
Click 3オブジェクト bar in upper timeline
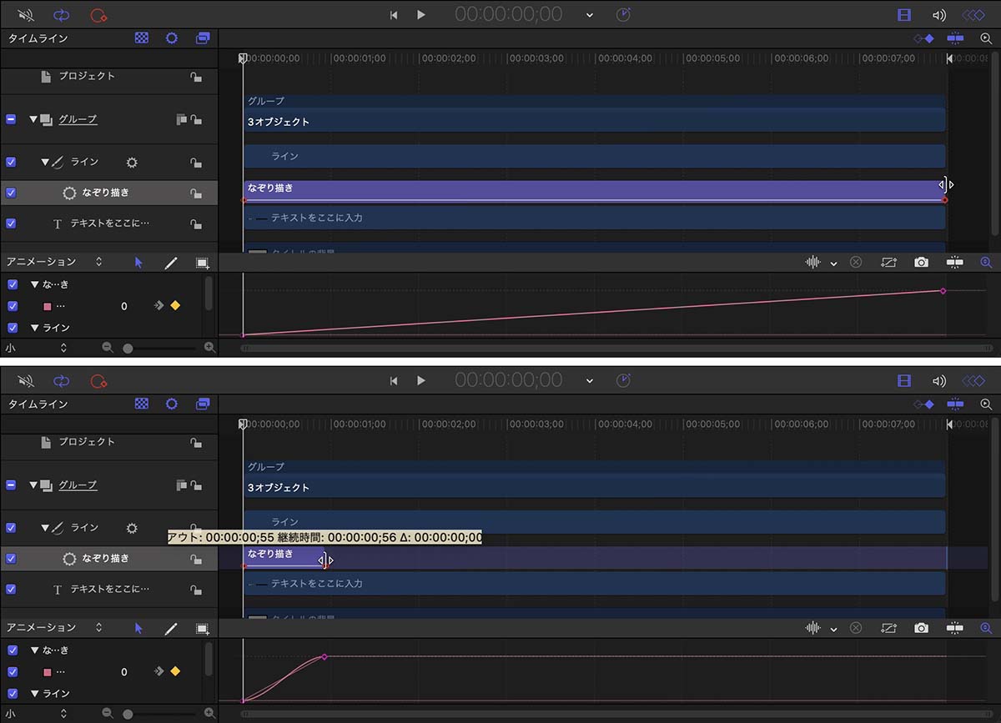(594, 122)
